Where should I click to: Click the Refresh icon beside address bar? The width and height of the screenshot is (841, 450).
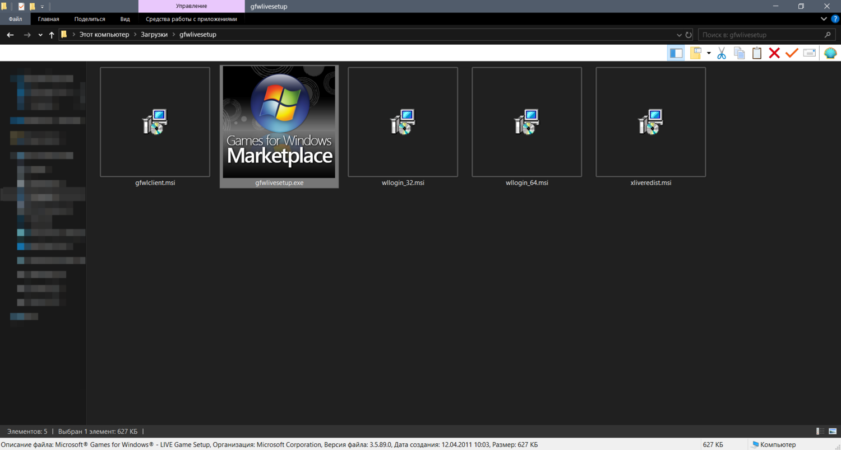688,35
